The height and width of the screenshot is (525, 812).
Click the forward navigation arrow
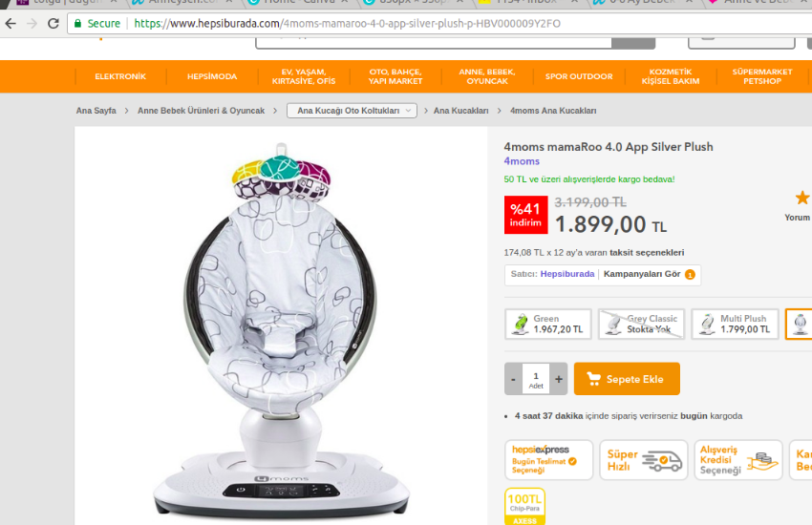[x=32, y=23]
